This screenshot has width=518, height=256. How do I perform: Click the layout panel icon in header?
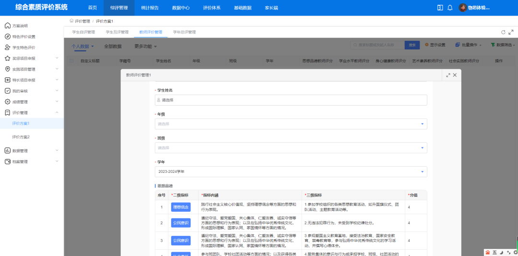pyautogui.click(x=440, y=8)
